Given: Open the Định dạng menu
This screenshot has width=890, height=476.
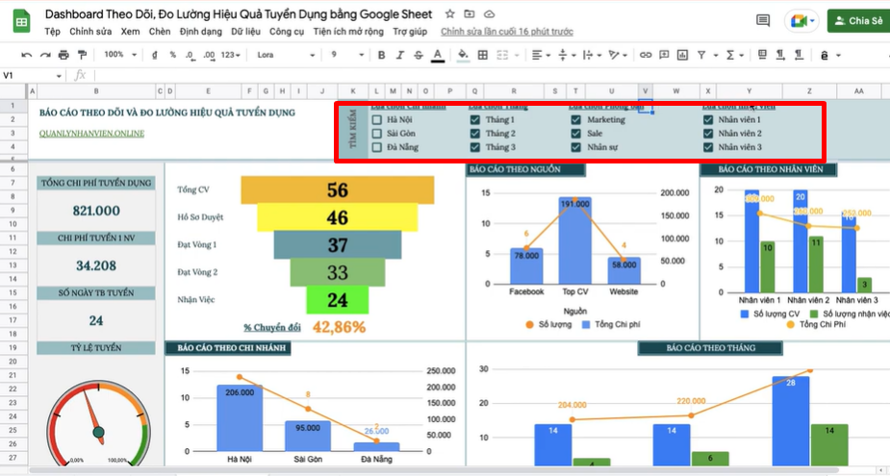Looking at the screenshot, I should (200, 32).
